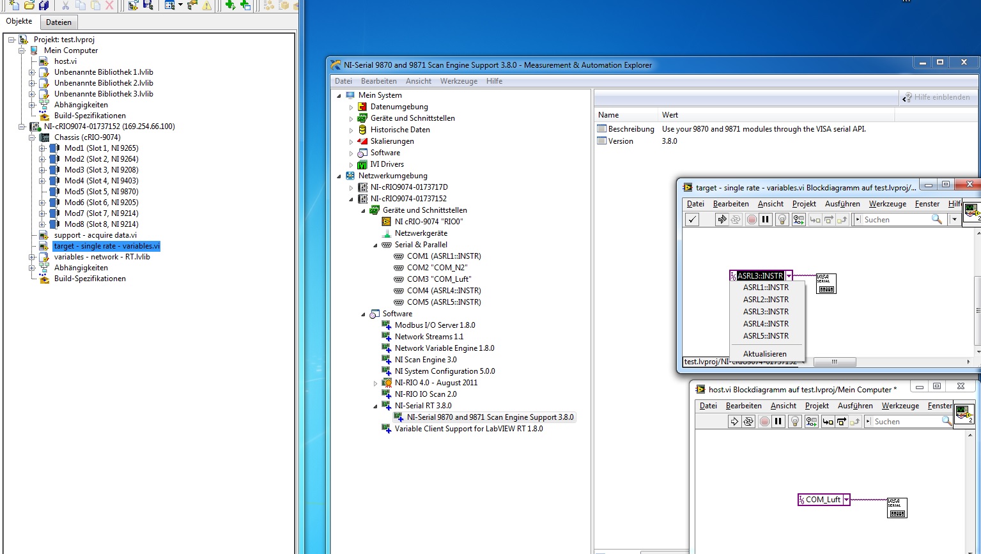Image resolution: width=981 pixels, height=554 pixels.
Task: Choose ASRL4::INSTR from the resource list
Action: coord(766,324)
